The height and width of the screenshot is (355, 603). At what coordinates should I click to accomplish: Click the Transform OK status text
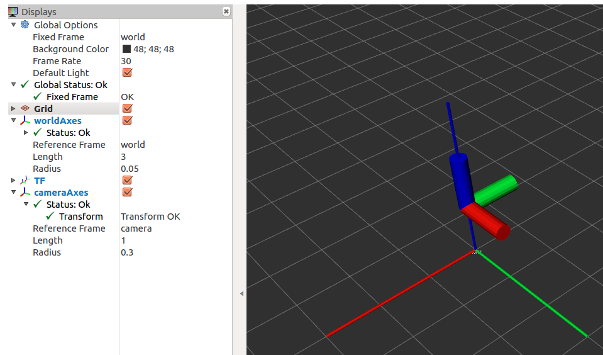coord(150,217)
